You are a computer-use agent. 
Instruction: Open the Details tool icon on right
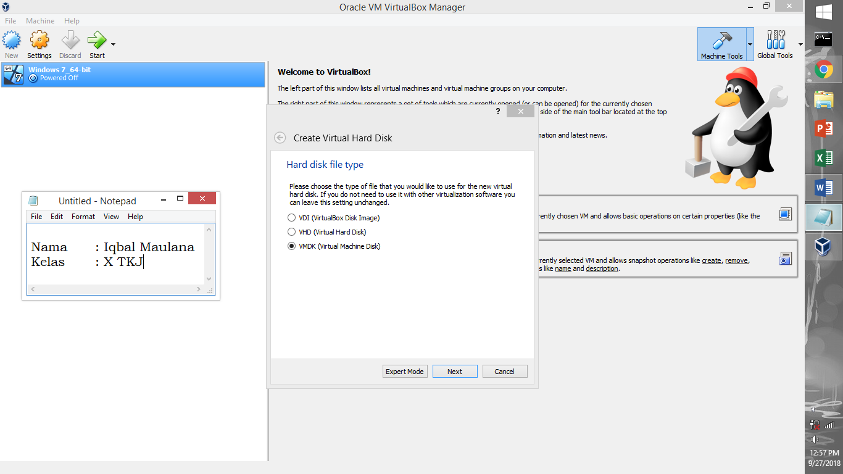coord(785,214)
